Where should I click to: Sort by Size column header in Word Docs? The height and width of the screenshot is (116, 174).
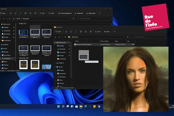tap(131, 41)
